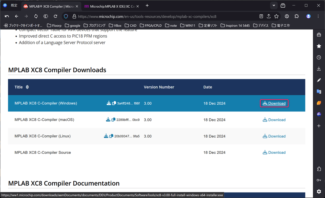Sort the table by Title column
325x198 pixels.
click(27, 87)
